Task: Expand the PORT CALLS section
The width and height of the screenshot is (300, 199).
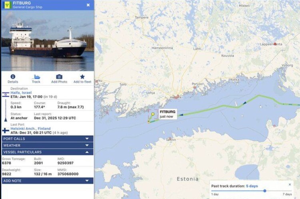Action: coord(48,139)
